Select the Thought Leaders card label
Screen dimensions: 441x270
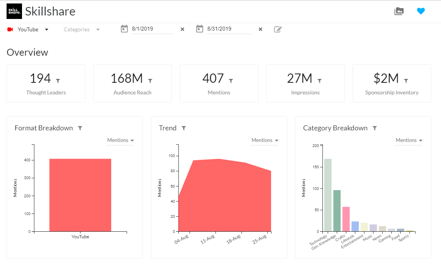click(x=46, y=92)
